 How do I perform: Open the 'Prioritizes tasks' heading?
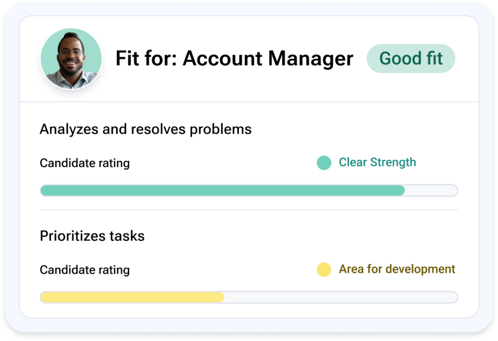92,236
